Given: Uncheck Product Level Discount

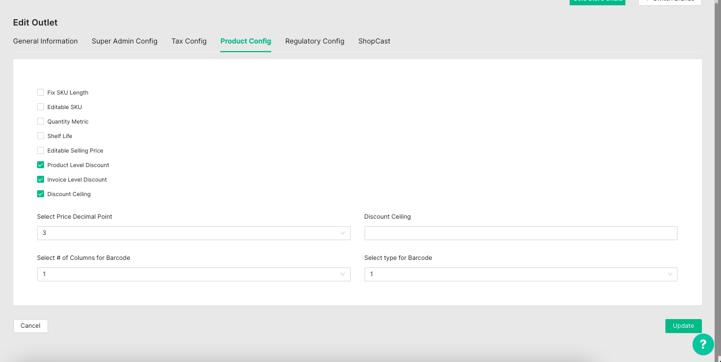Looking at the screenshot, I should 41,165.
